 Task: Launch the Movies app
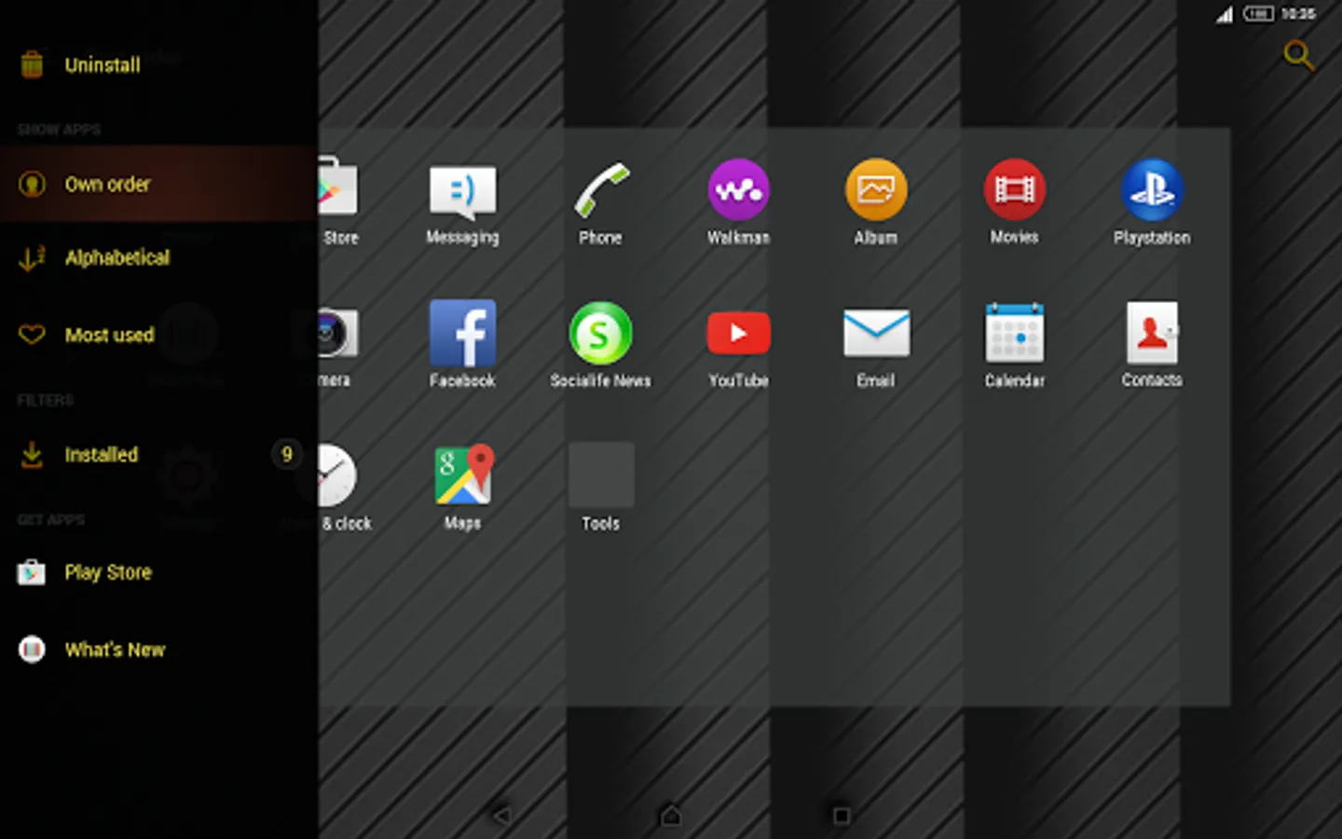1015,190
